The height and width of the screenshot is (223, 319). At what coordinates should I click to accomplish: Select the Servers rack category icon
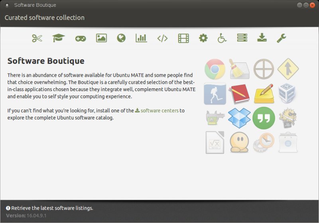(242, 38)
